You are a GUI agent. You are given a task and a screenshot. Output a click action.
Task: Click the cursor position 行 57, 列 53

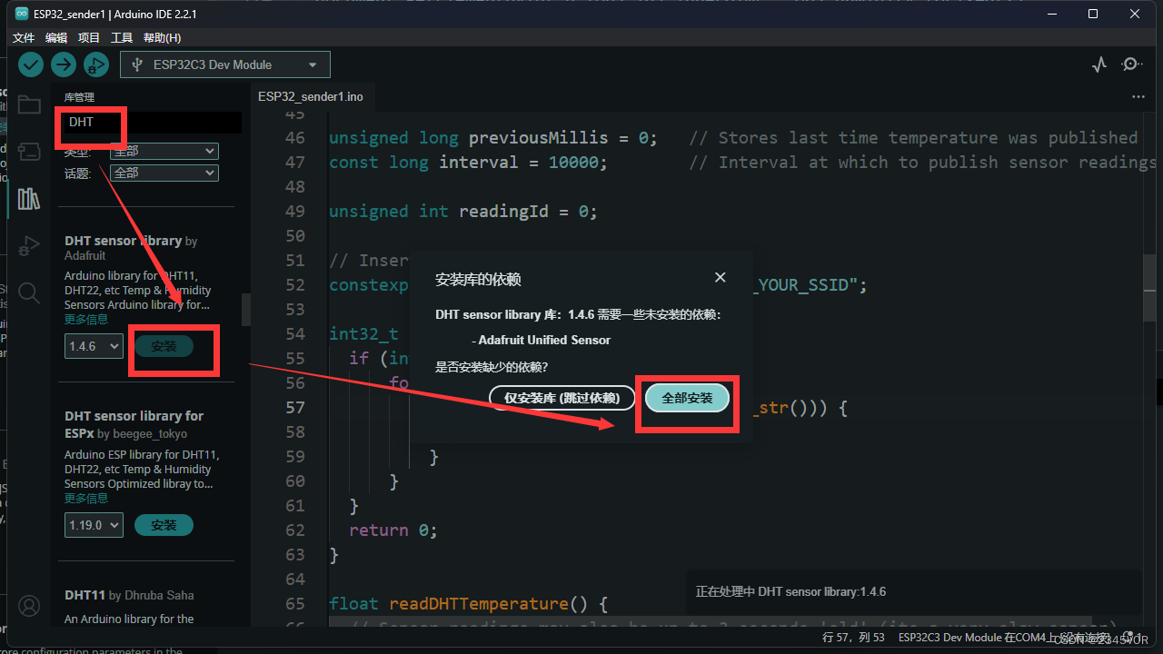pos(853,639)
